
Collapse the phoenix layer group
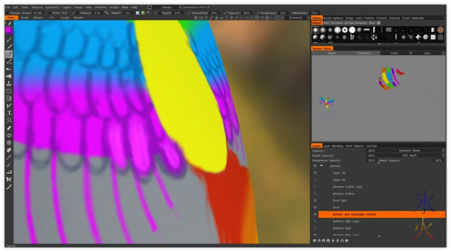click(321, 166)
